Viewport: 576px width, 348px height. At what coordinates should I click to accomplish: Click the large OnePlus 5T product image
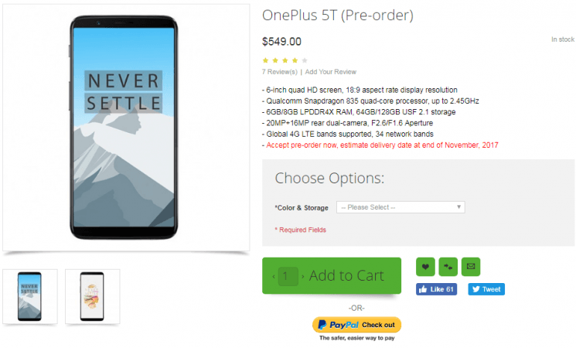pyautogui.click(x=126, y=128)
